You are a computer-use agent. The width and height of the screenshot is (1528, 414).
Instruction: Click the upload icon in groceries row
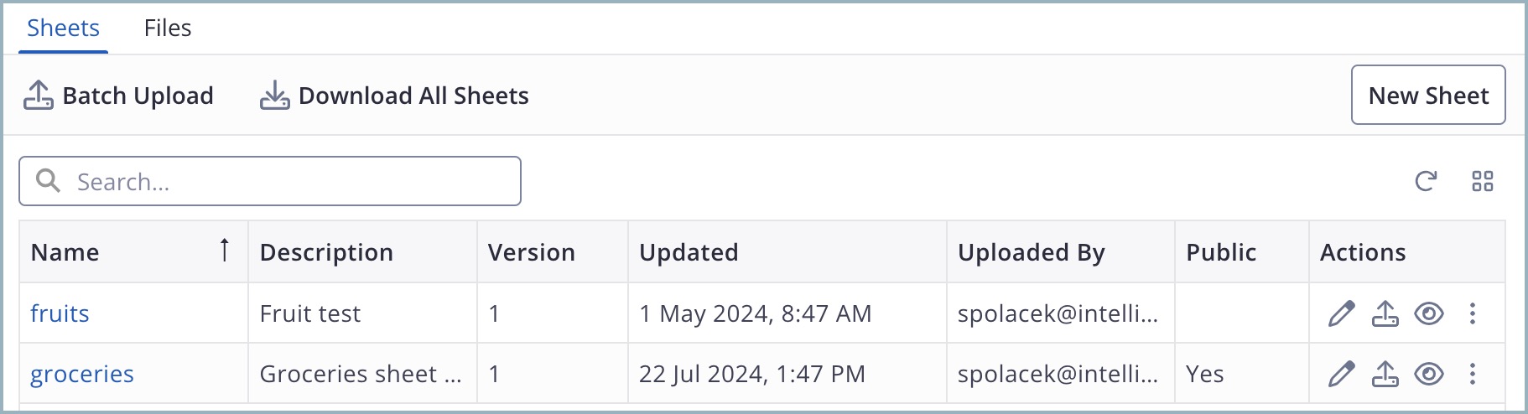click(1385, 374)
